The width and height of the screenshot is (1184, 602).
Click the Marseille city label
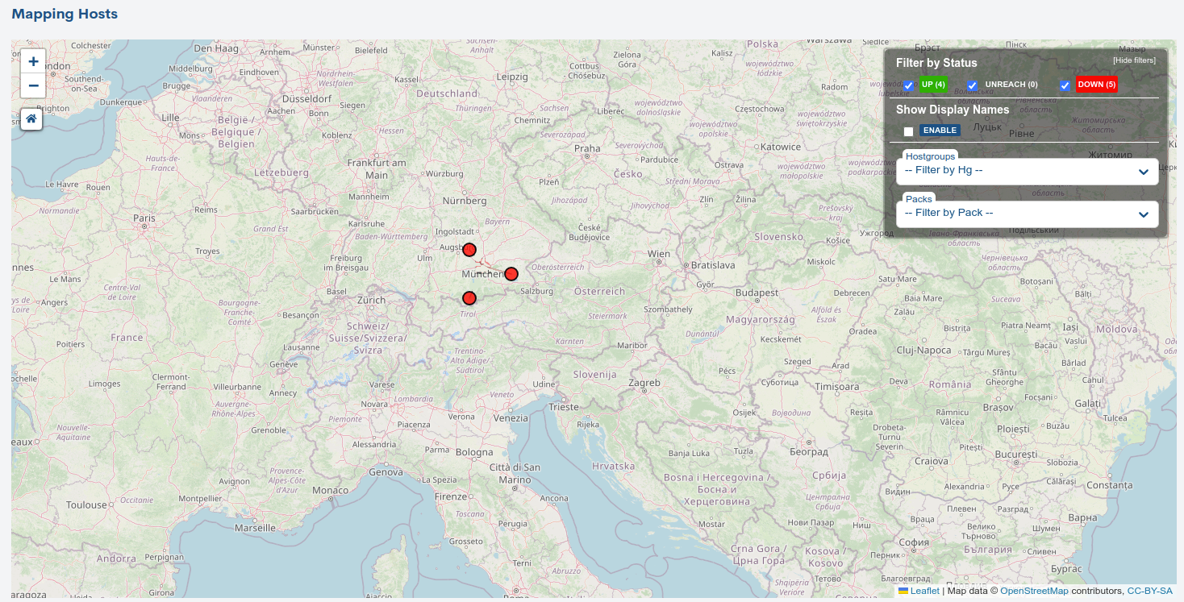click(255, 529)
